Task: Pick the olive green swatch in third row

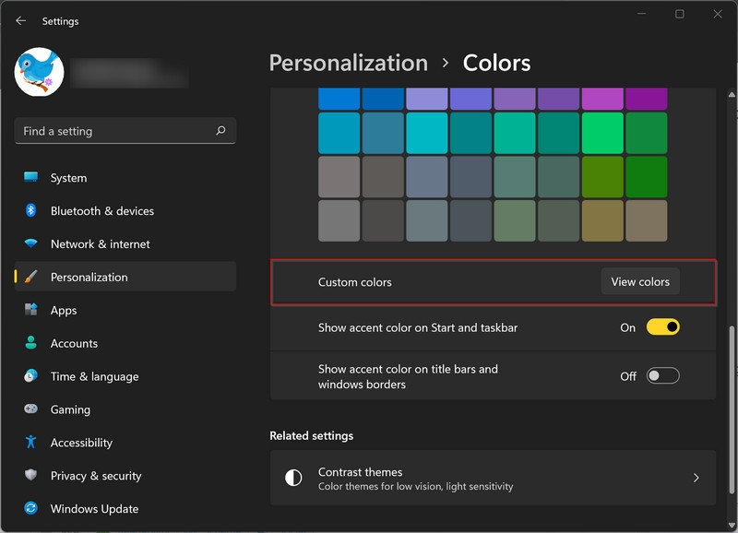Action: coord(602,177)
